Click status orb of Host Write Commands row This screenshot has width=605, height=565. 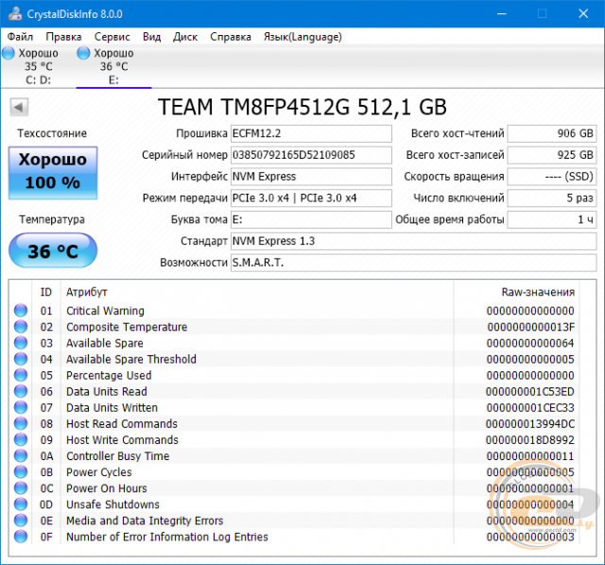pyautogui.click(x=21, y=439)
